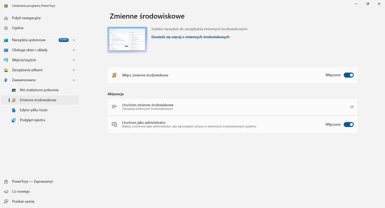Click the shield icon beside Uruchom jako administrator
This screenshot has height=208, width=385.
(x=114, y=125)
